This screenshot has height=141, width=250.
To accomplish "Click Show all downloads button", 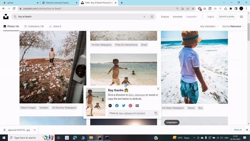I will pos(238,130).
